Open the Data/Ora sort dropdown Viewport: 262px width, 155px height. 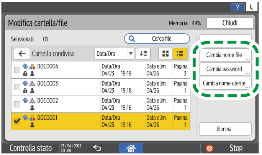tap(115, 54)
